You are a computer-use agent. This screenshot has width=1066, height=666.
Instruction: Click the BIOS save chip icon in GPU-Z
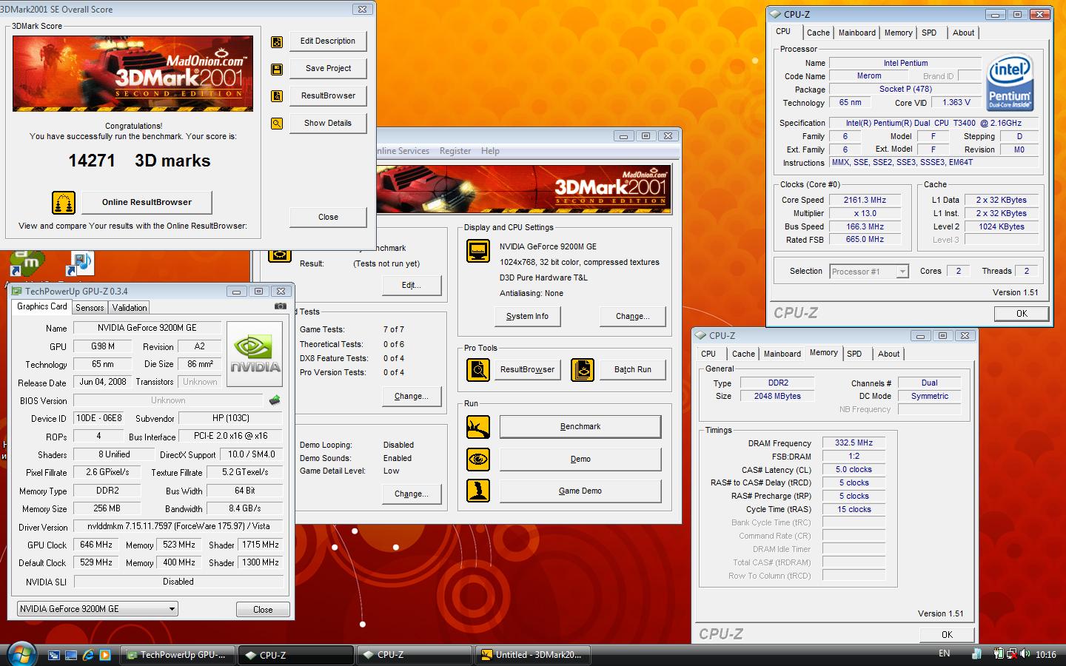click(275, 400)
